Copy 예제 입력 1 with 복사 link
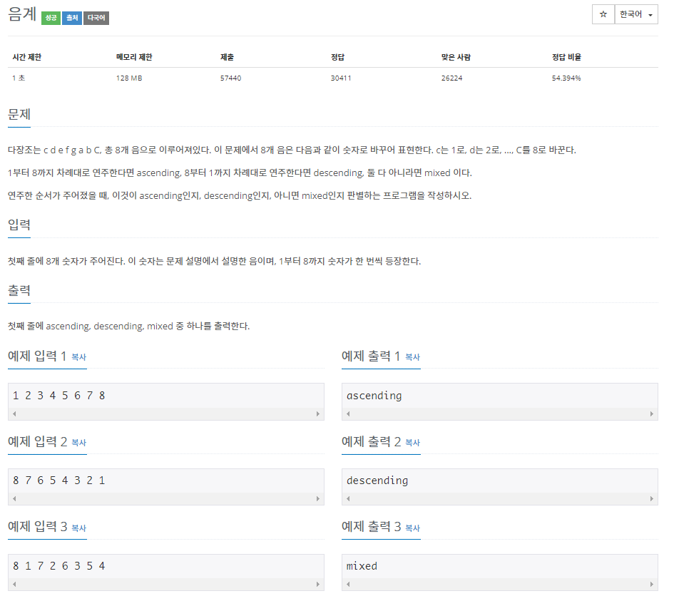 (x=78, y=357)
